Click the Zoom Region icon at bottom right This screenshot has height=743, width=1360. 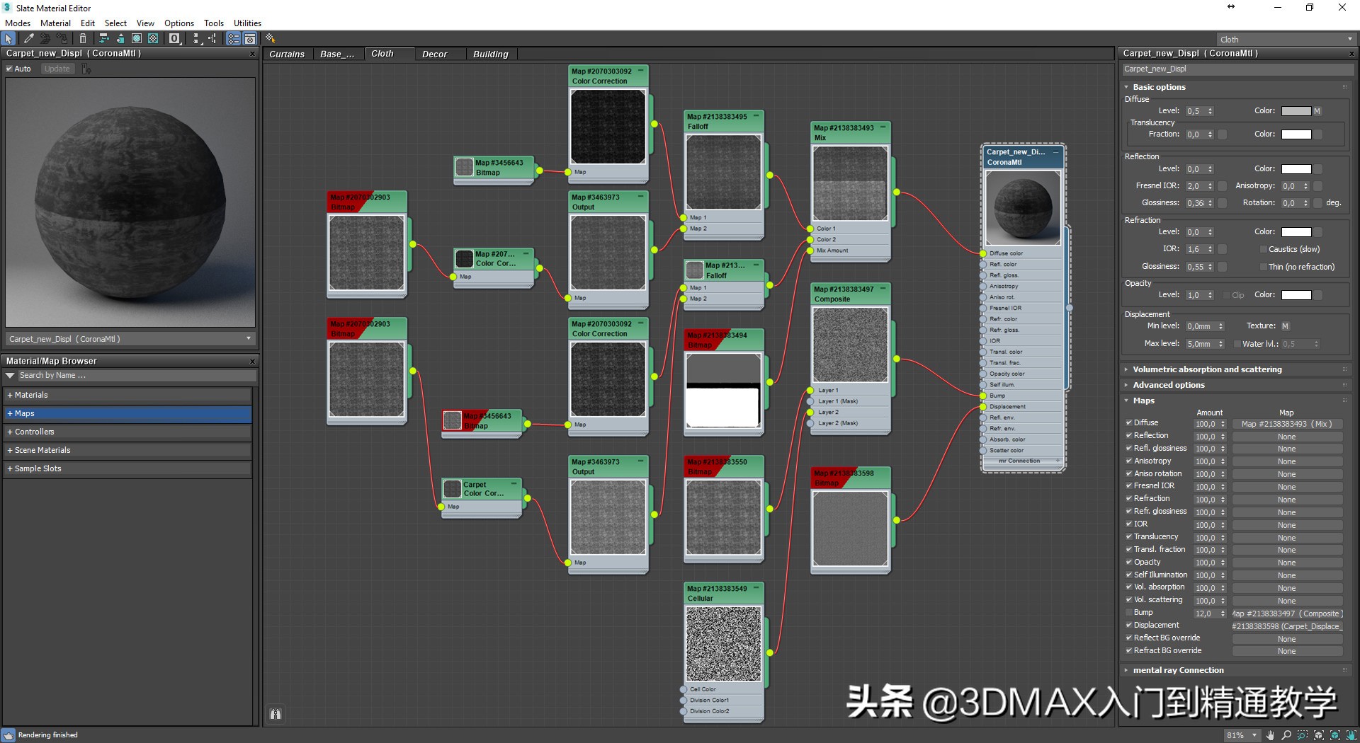[1303, 736]
